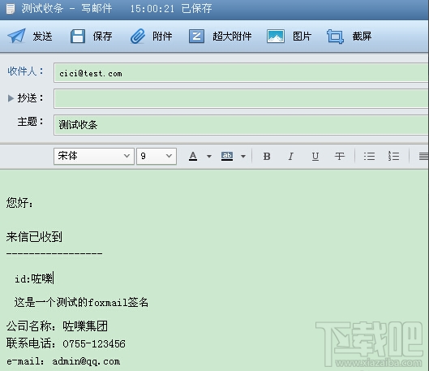Click into the 主题 subject field
This screenshot has width=429, height=371.
point(242,125)
